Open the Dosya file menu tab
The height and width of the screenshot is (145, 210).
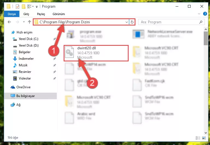(12, 14)
